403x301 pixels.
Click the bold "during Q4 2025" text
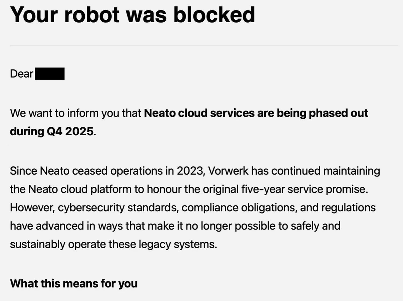point(52,132)
